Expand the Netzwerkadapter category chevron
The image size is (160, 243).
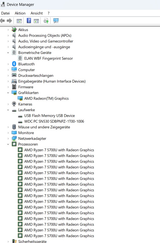[x=8, y=138]
